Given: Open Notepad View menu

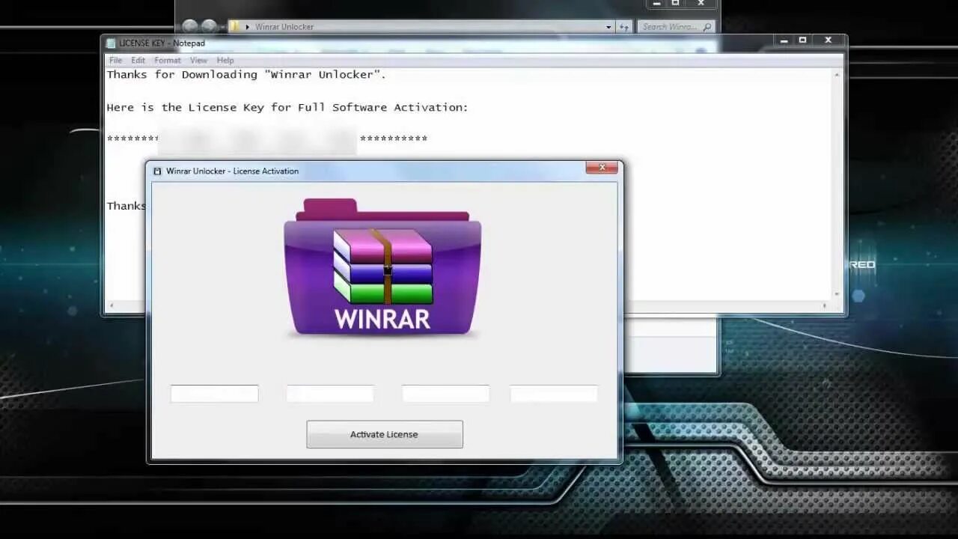Looking at the screenshot, I should [198, 60].
